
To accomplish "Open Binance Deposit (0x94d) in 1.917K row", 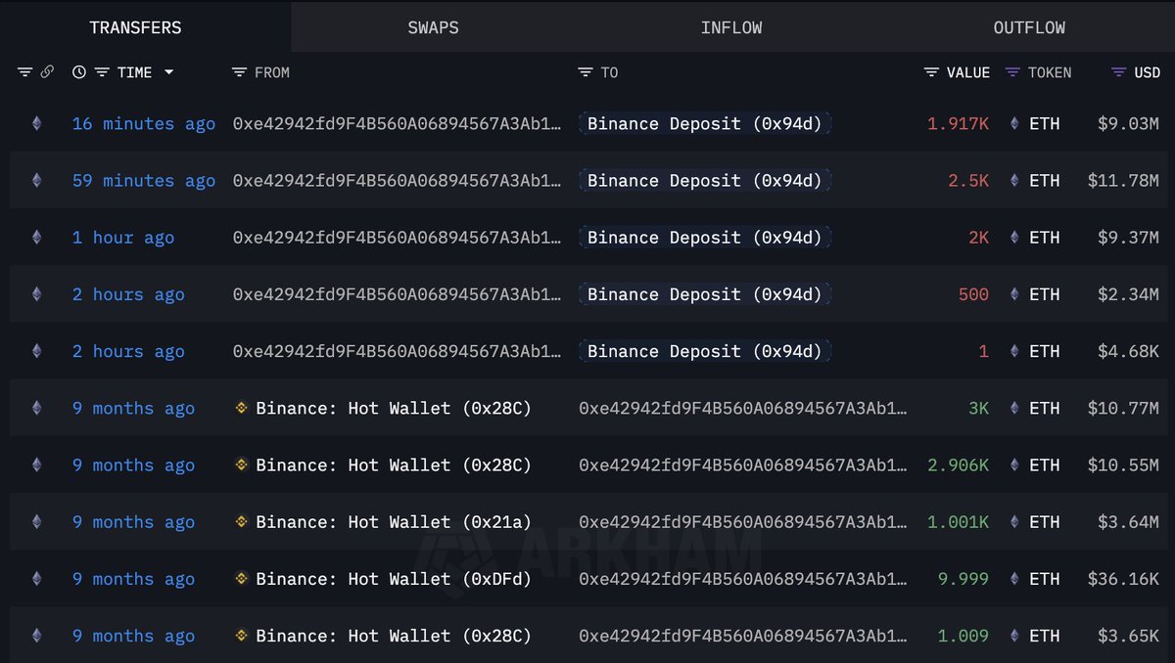I will pos(704,123).
